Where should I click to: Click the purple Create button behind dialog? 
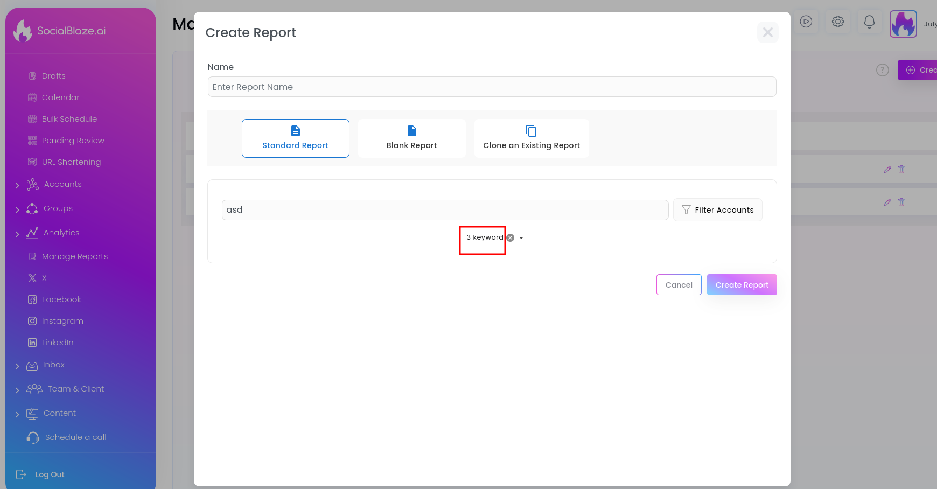pos(918,70)
